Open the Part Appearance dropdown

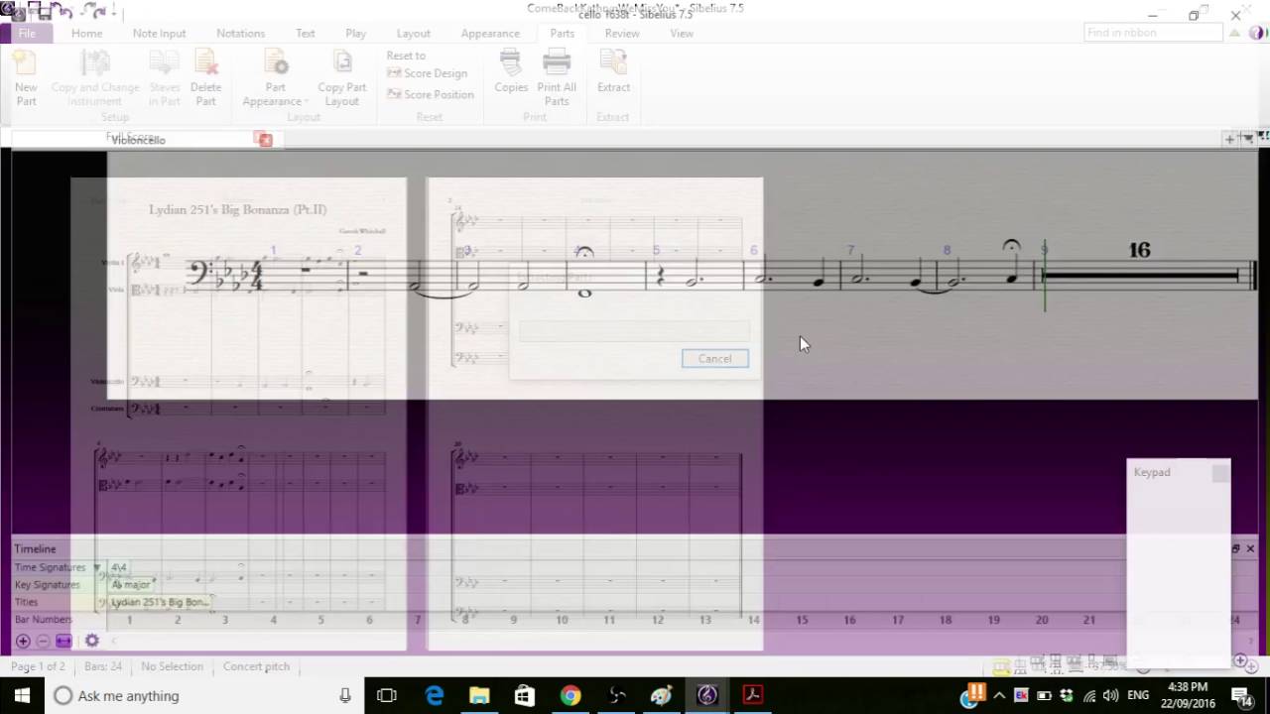(275, 77)
